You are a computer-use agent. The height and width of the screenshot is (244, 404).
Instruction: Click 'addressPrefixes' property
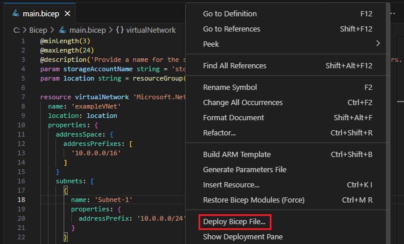[92, 144]
